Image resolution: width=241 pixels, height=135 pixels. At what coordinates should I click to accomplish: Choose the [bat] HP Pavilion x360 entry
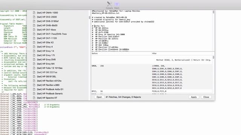tap(48, 85)
